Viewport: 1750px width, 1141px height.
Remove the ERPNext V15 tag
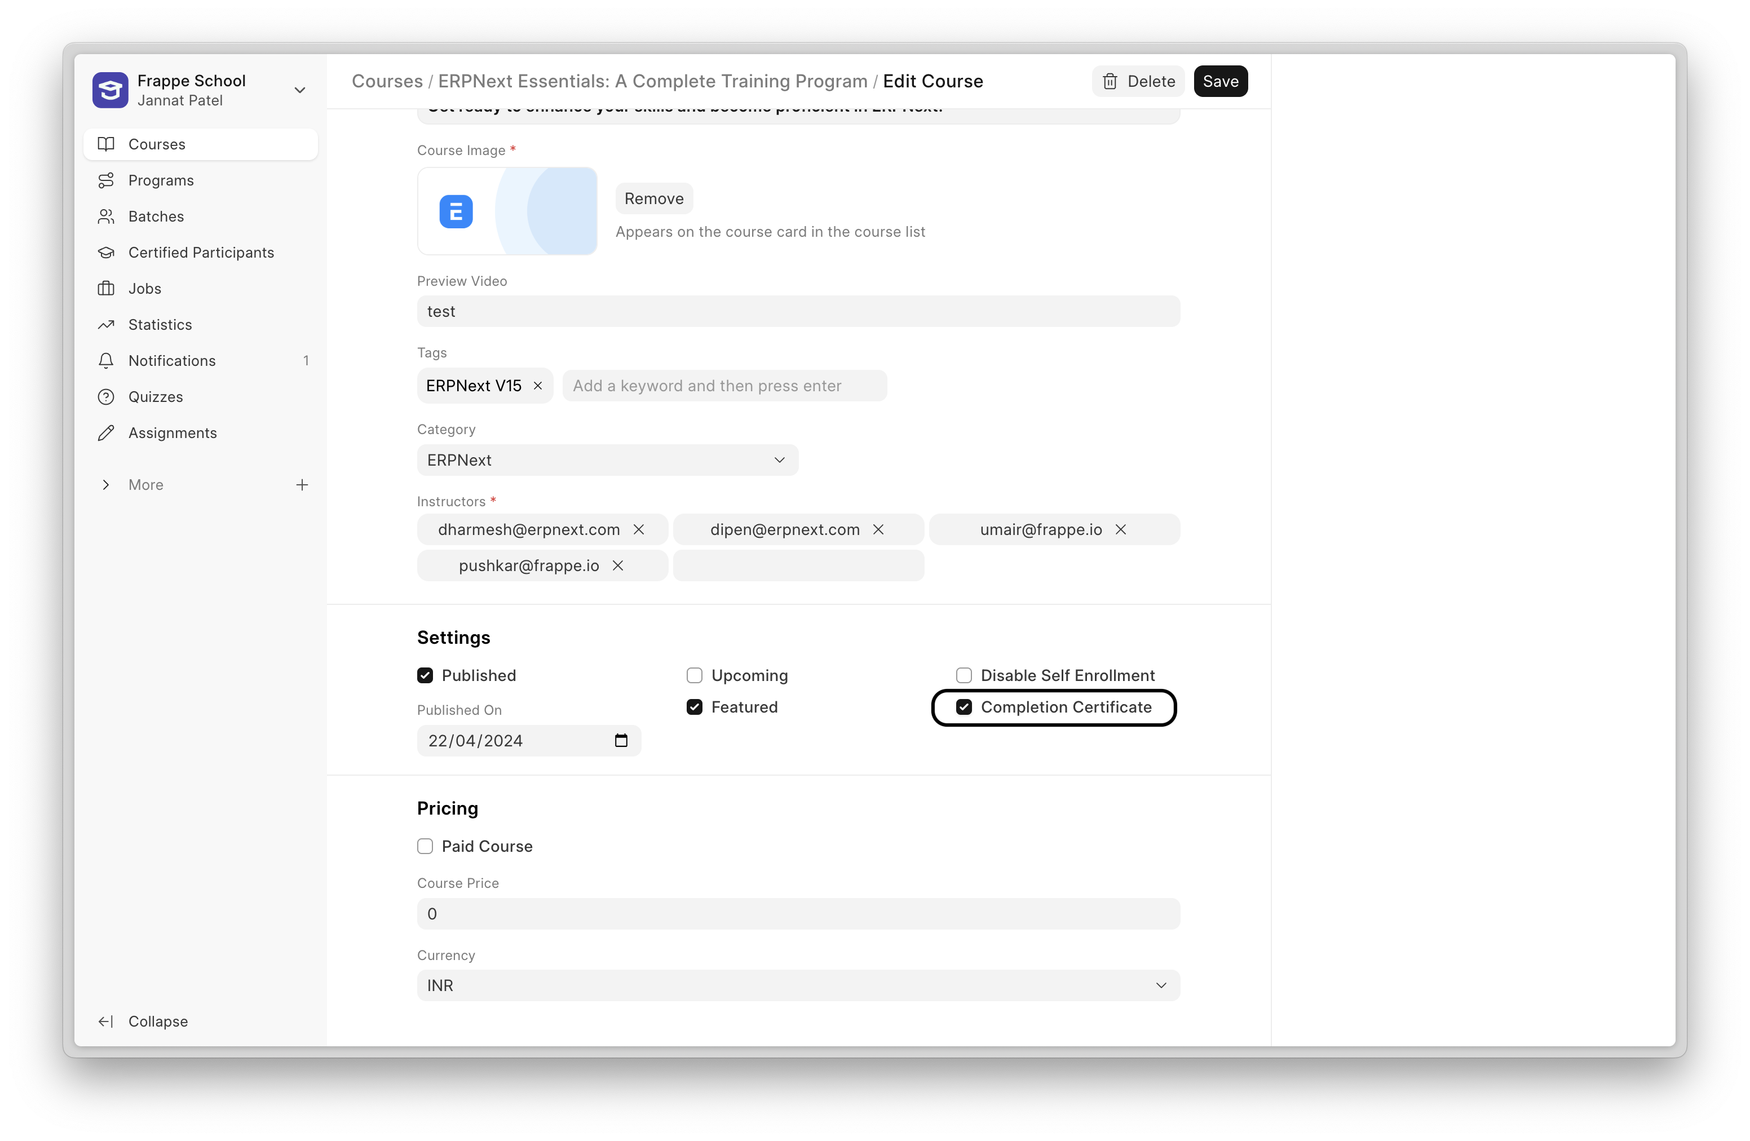(x=537, y=386)
